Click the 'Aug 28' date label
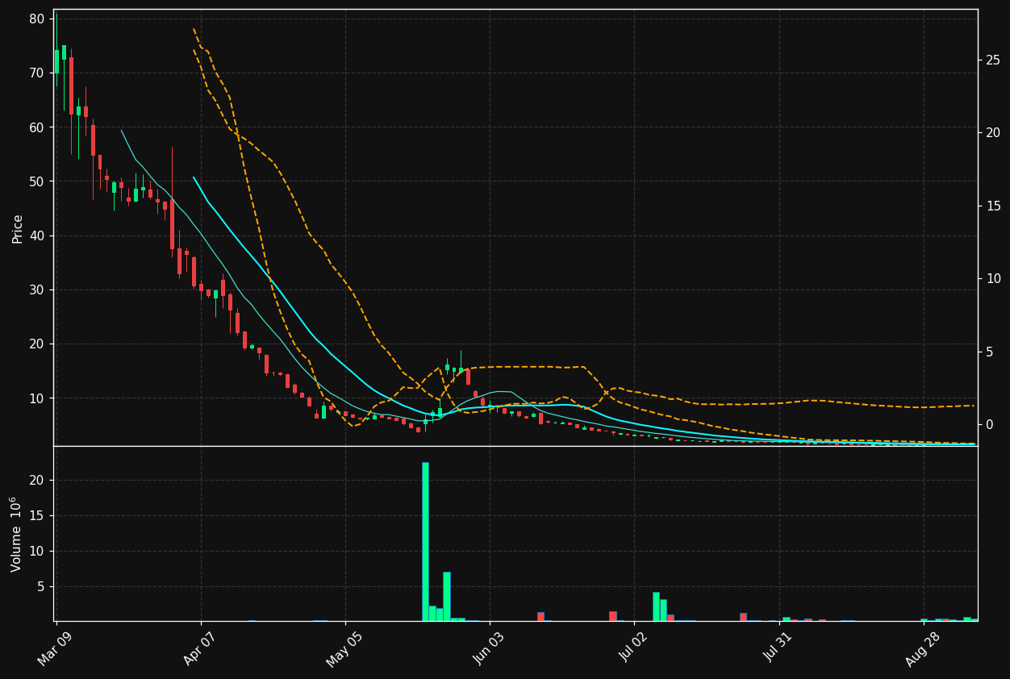The height and width of the screenshot is (679, 1010). tap(923, 649)
